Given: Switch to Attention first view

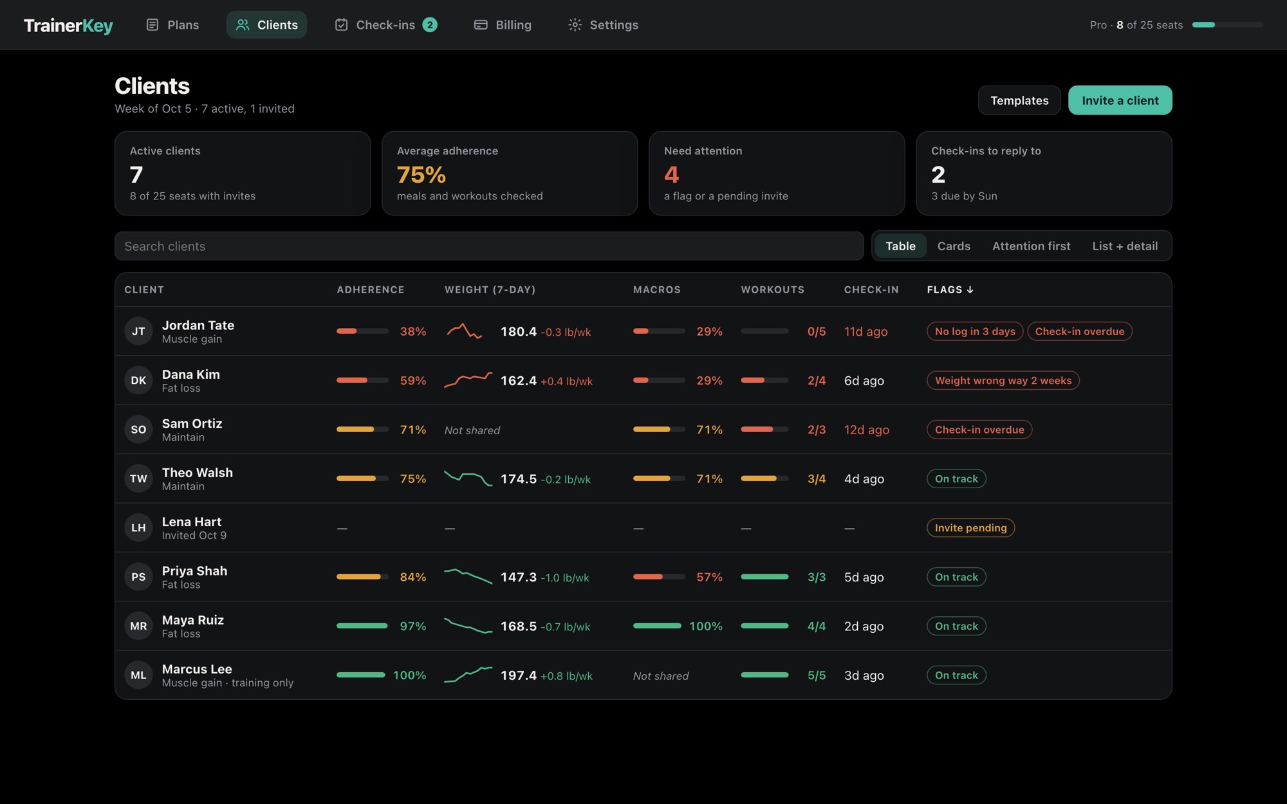Looking at the screenshot, I should (1031, 246).
